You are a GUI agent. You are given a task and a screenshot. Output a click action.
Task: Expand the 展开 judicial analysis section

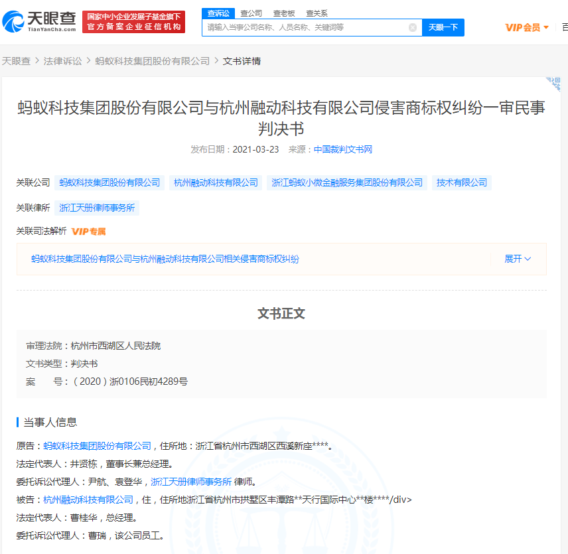point(518,259)
